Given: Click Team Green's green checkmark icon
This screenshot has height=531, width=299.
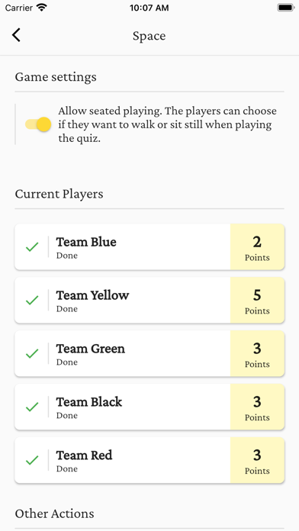Looking at the screenshot, I should (32, 353).
